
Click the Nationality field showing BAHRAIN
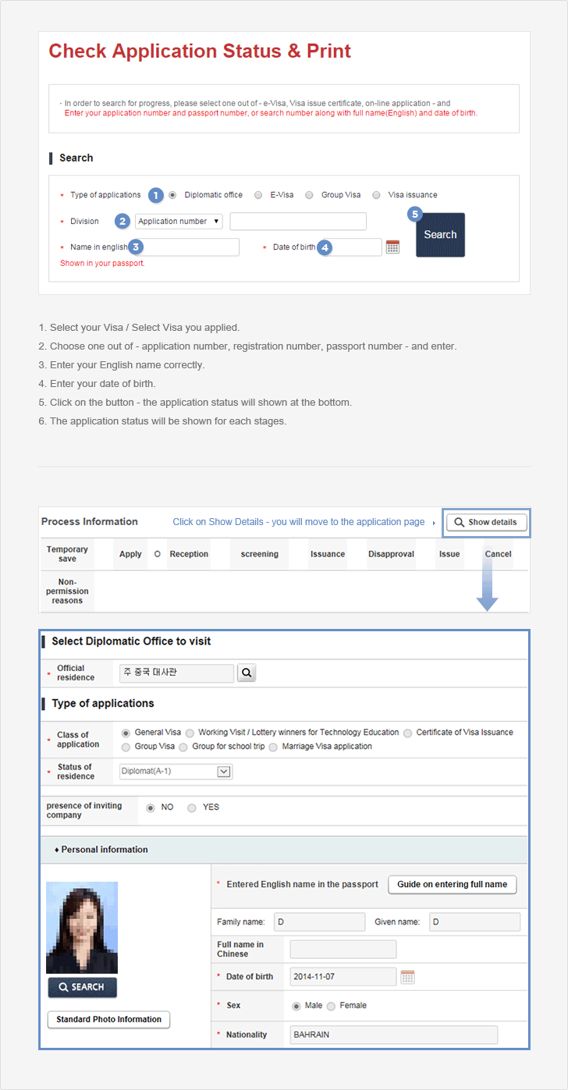[x=393, y=1035]
